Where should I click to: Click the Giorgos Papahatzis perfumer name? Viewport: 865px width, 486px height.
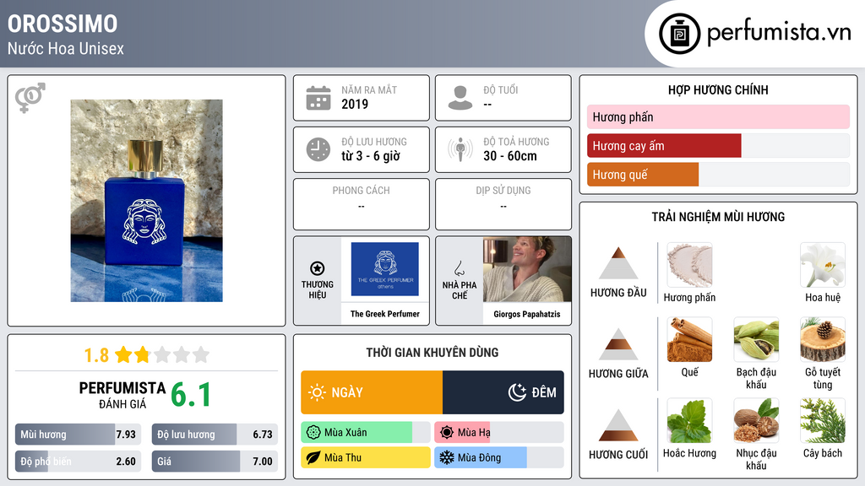tap(527, 314)
